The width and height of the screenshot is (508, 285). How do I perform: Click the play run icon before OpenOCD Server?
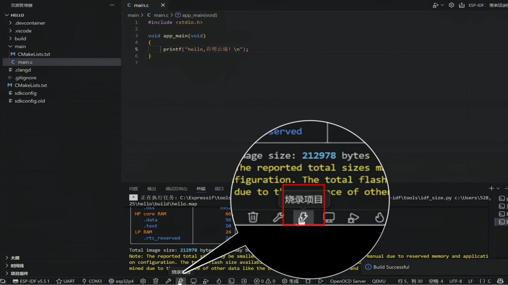[x=321, y=281]
